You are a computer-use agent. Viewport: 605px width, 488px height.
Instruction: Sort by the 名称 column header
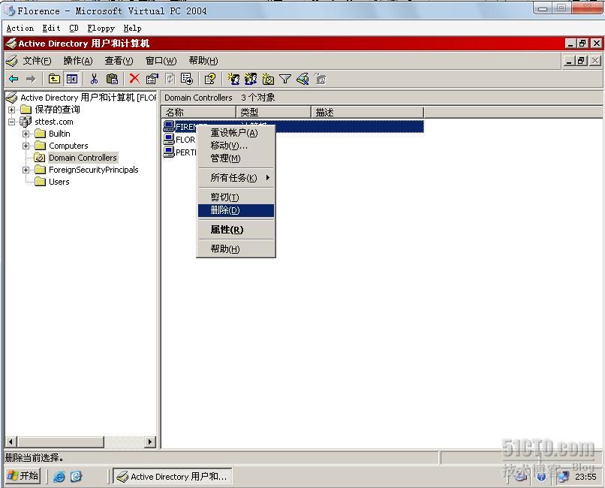(x=198, y=113)
